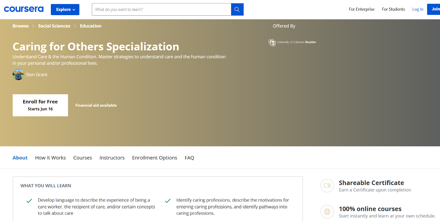Click the magnifying glass search button
This screenshot has width=440, height=221.
click(237, 9)
